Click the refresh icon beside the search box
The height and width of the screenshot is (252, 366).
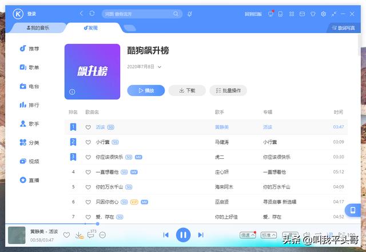(x=92, y=13)
